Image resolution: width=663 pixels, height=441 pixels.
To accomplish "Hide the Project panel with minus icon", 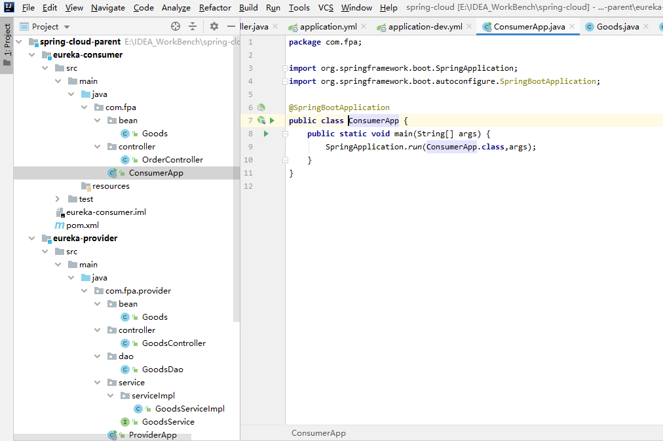I will tap(231, 27).
